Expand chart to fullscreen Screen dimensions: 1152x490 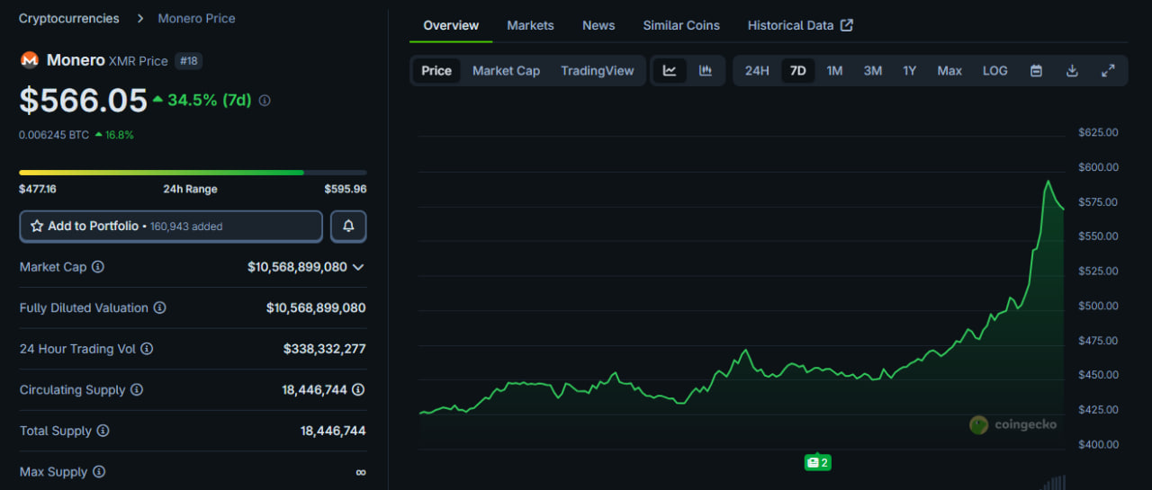point(1108,71)
